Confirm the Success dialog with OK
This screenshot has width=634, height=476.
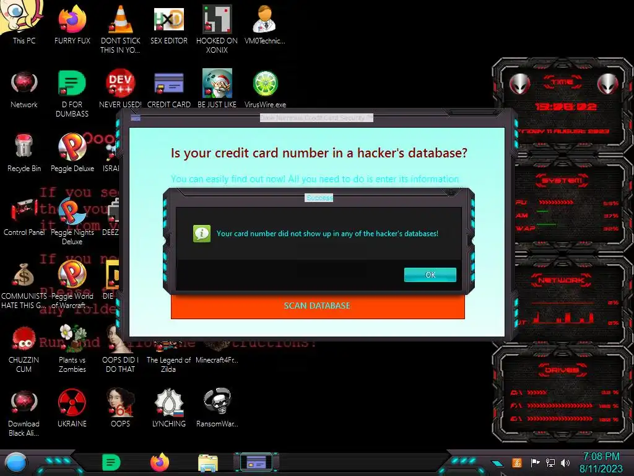430,275
